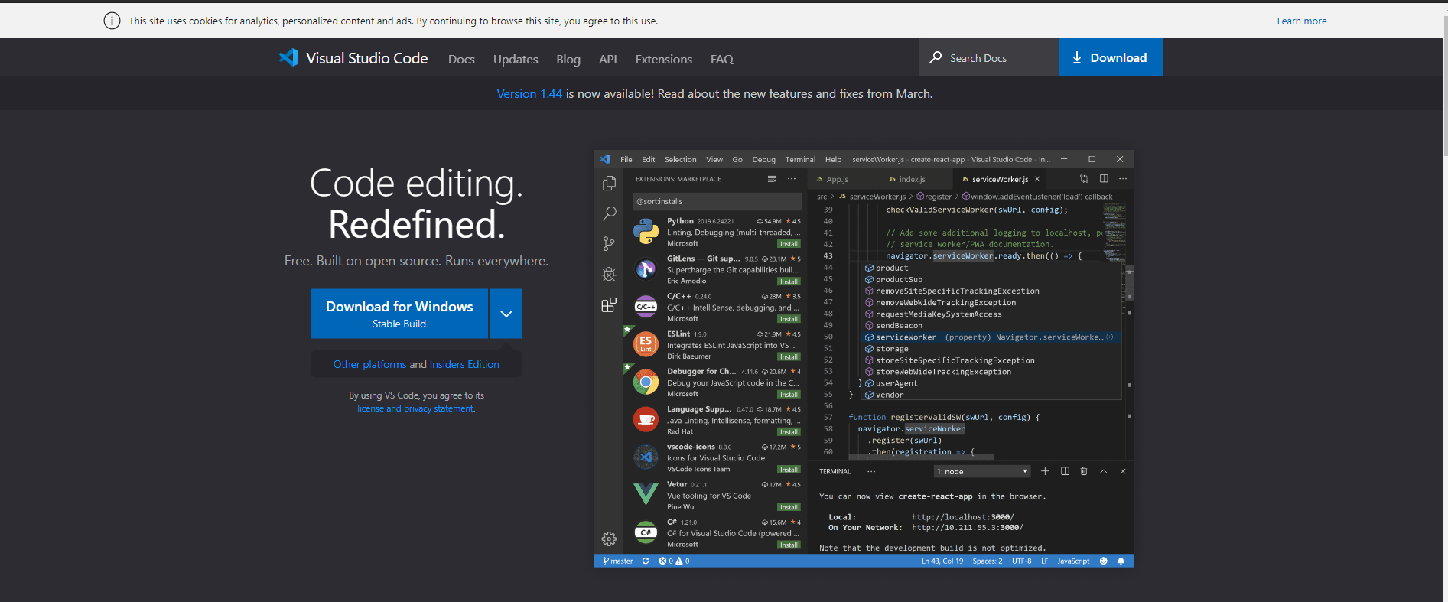Click the errors and warnings indicator in status bar

tap(674, 561)
